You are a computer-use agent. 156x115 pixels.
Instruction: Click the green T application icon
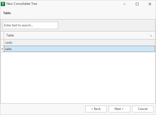tap(3, 4)
